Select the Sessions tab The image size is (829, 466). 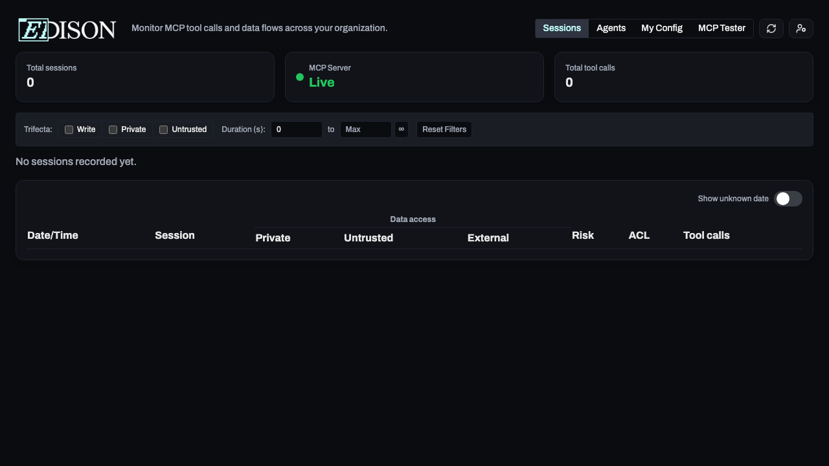coord(562,28)
